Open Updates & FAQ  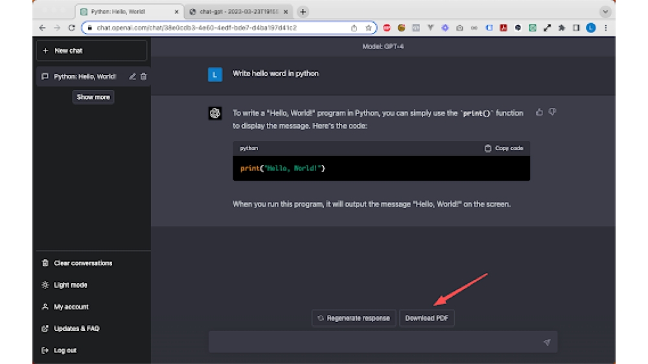[76, 328]
